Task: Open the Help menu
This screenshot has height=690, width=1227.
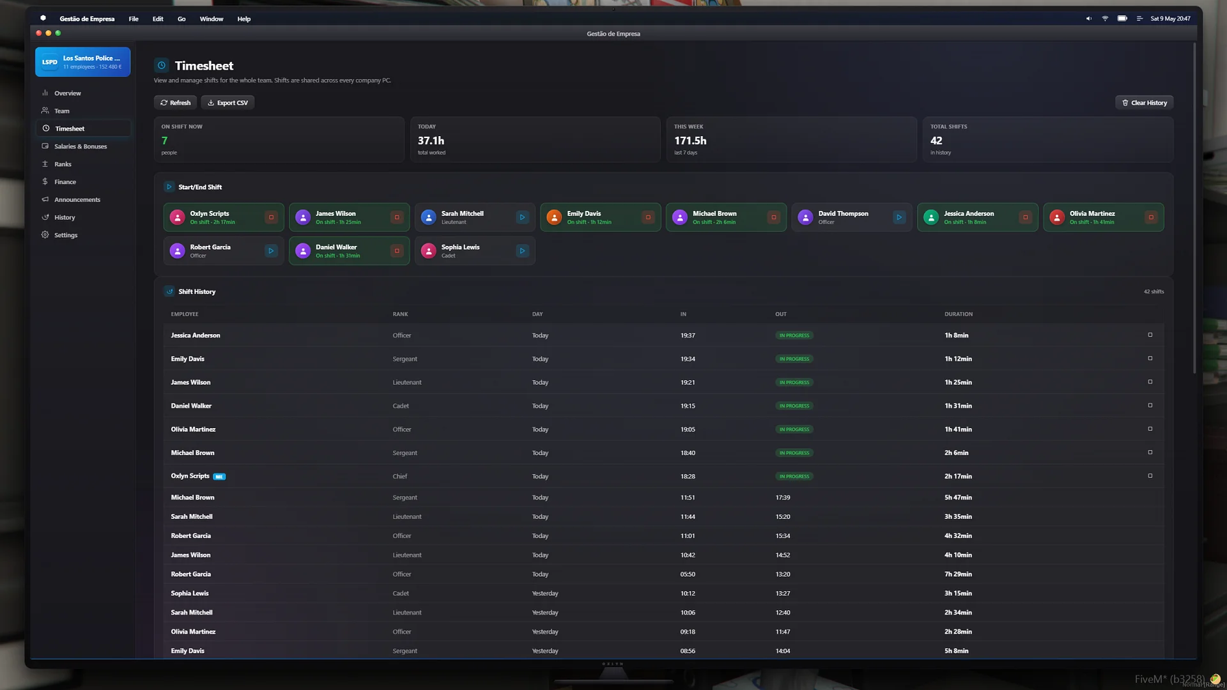Action: pos(244,19)
